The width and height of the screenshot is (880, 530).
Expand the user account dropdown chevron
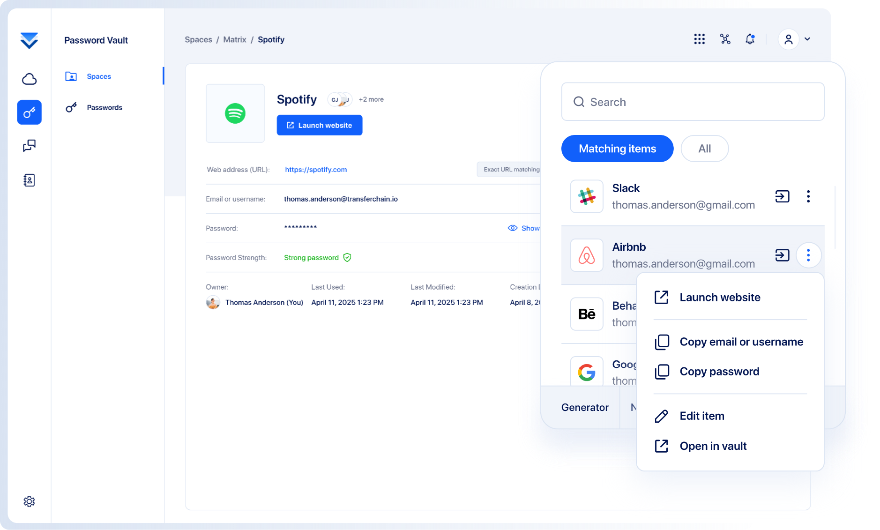(x=807, y=39)
